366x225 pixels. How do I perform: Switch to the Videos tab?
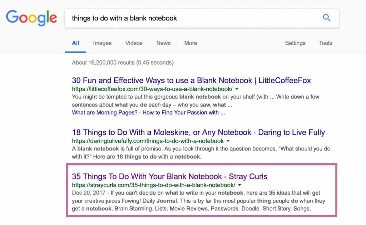(134, 43)
